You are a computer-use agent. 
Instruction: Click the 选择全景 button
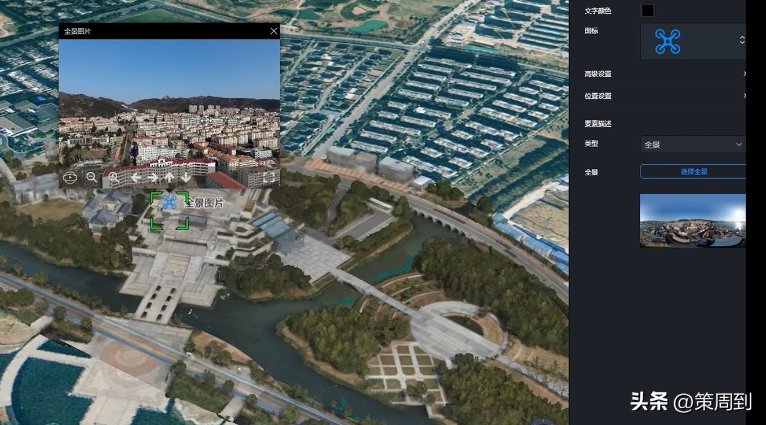693,172
